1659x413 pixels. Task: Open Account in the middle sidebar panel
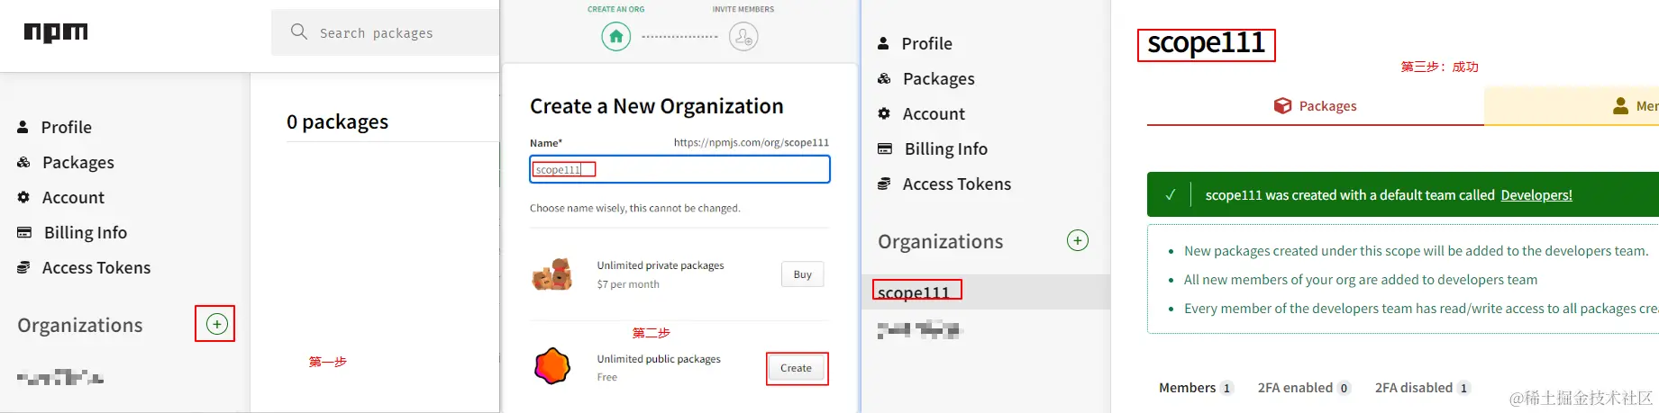[934, 113]
